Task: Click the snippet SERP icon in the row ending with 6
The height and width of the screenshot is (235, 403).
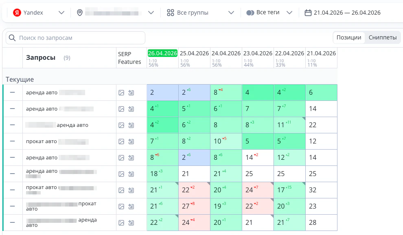Action: 131,93
